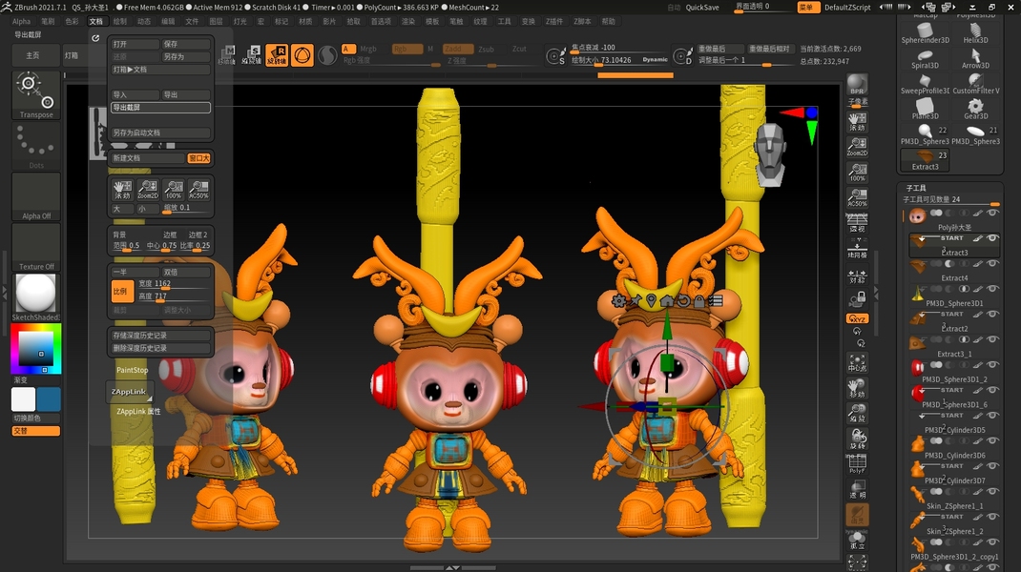The height and width of the screenshot is (572, 1021).
Task: Open the Dots stroke selector
Action: 36,146
